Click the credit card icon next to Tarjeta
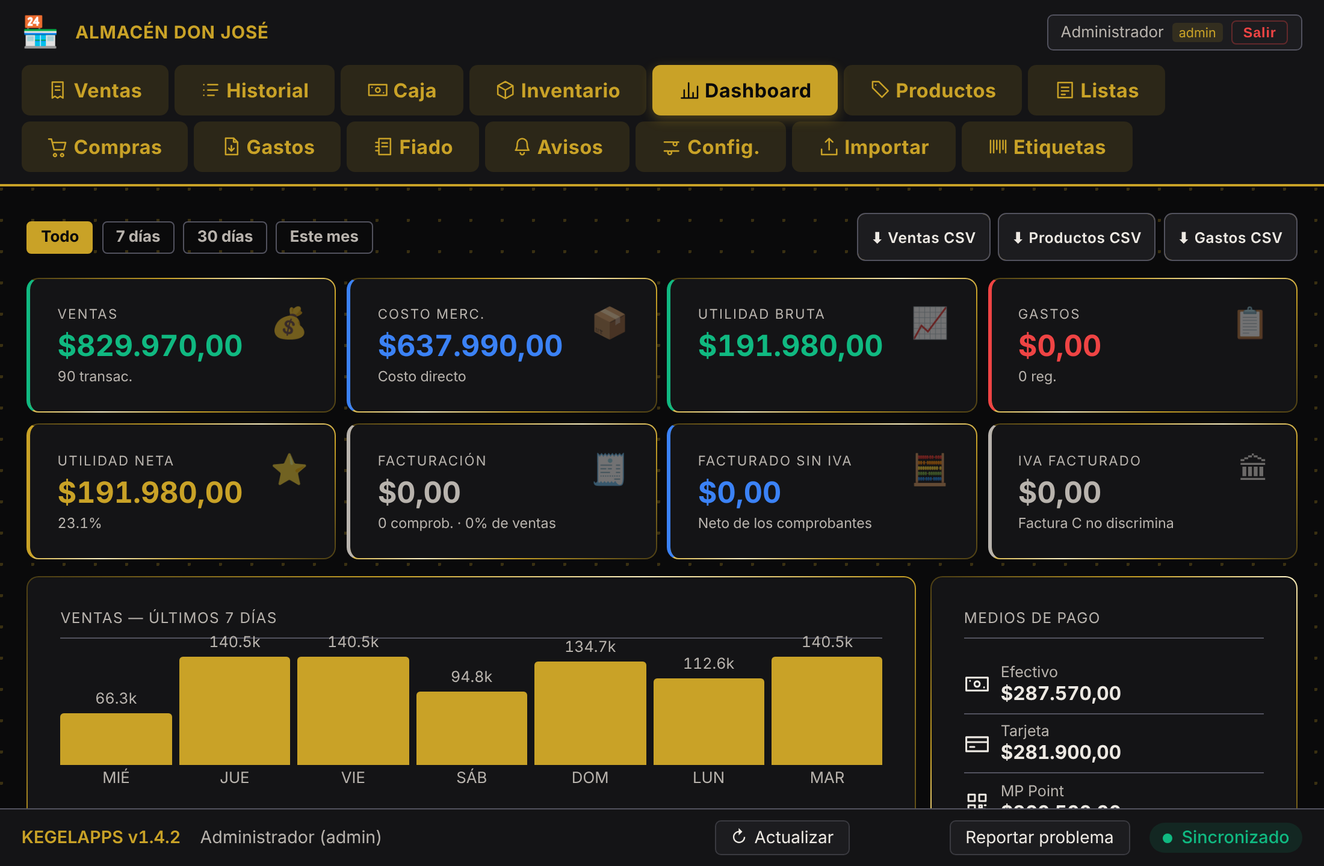The image size is (1324, 866). (977, 744)
